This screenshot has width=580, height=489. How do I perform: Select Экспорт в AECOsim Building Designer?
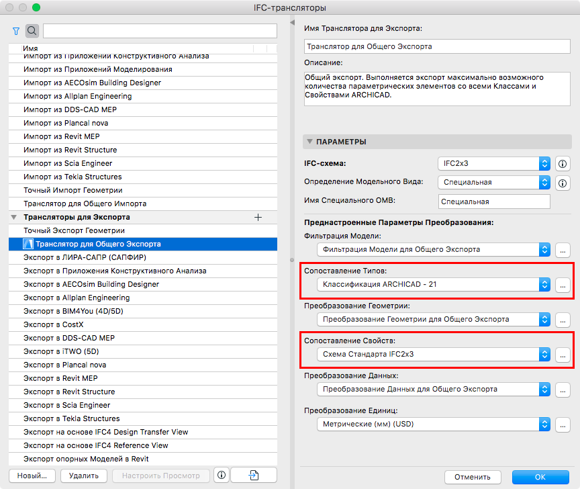(x=143, y=284)
